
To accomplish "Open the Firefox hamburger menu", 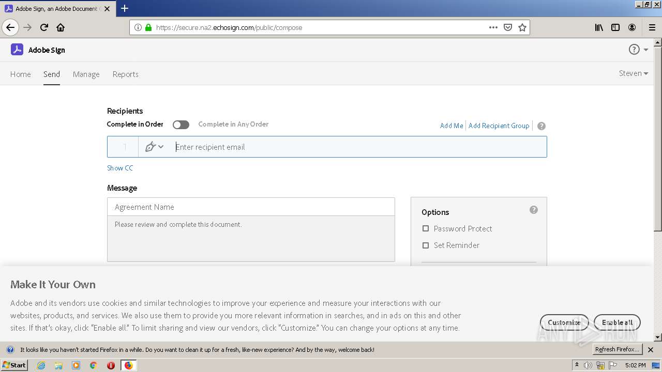I will pyautogui.click(x=652, y=27).
